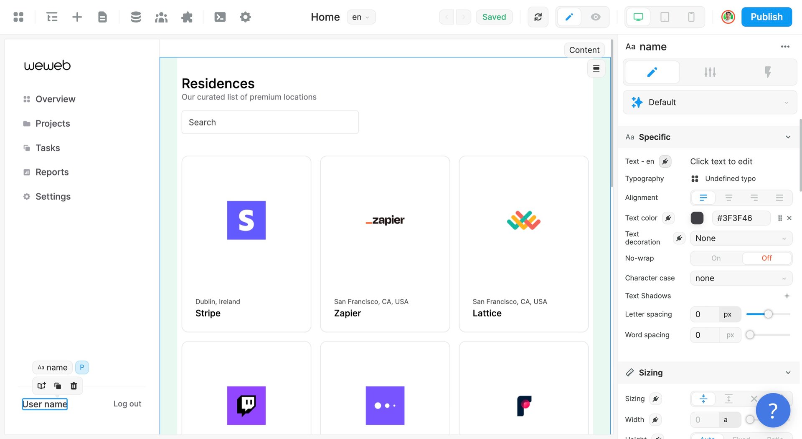Switch to edit mode pencil
This screenshot has width=802, height=439.
click(x=569, y=17)
